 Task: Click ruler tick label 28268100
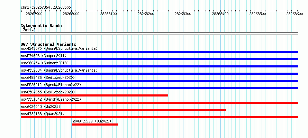[x=108, y=14]
